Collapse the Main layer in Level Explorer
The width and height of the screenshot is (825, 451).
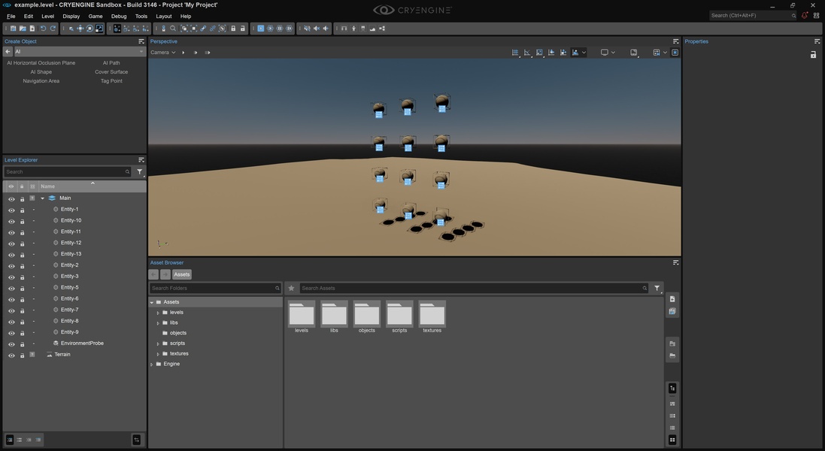[x=43, y=198]
